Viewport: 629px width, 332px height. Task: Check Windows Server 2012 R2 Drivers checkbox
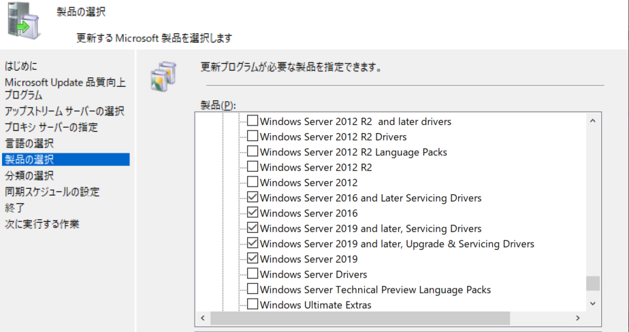click(x=253, y=136)
